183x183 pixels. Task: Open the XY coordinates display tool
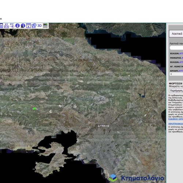pyautogui.click(x=6, y=26)
